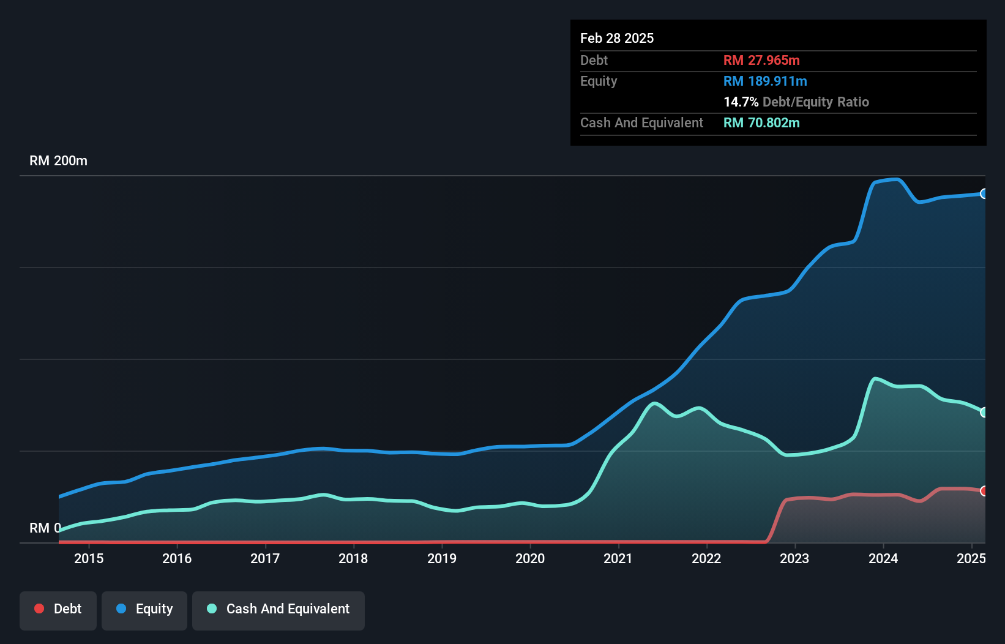Click the Equity endpoint marker on the chart

point(984,194)
